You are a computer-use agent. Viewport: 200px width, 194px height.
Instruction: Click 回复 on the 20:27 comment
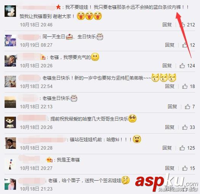170,168
